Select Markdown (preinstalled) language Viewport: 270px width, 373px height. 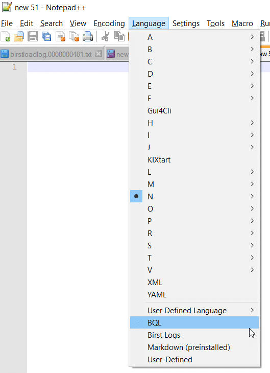pos(194,347)
